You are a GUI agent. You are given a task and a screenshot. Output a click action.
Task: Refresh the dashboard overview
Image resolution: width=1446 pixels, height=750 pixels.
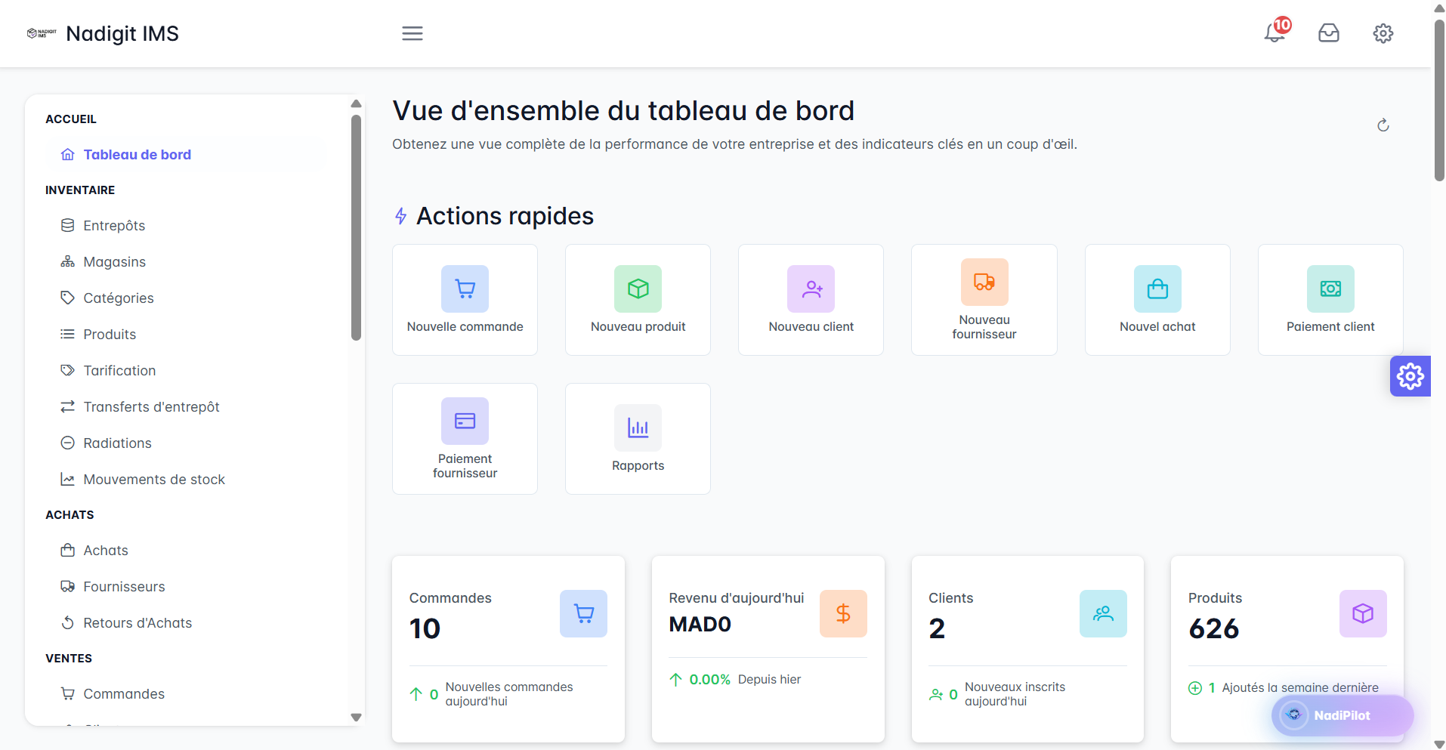coord(1383,125)
